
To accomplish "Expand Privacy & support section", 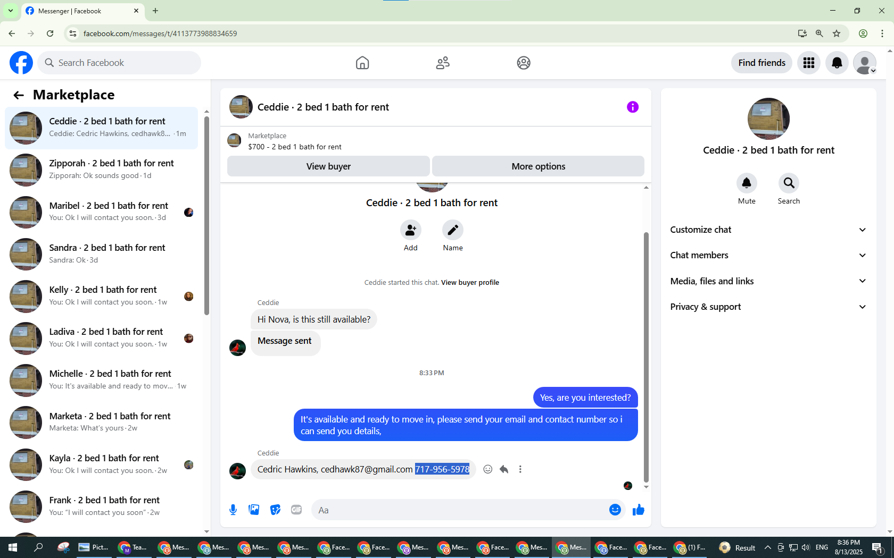I will pos(768,307).
